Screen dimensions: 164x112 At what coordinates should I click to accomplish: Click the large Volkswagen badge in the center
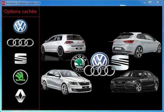pyautogui.click(x=100, y=60)
